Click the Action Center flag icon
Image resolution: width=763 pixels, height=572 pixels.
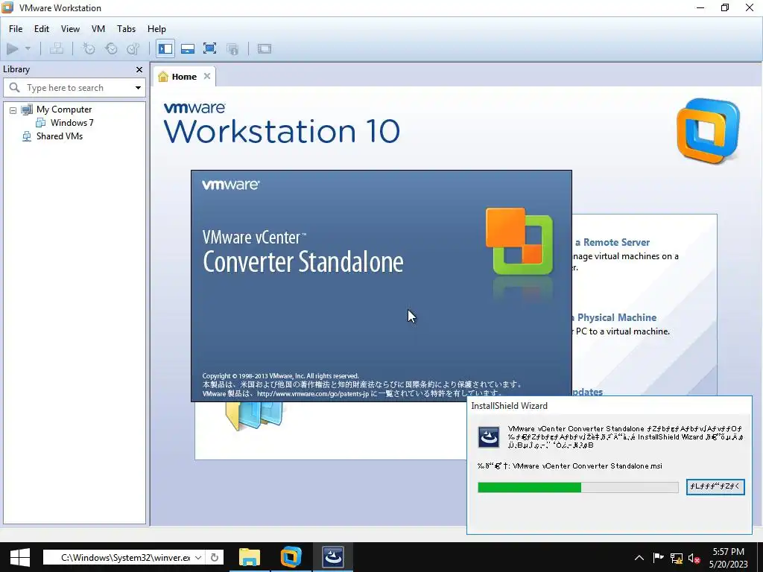(x=658, y=558)
